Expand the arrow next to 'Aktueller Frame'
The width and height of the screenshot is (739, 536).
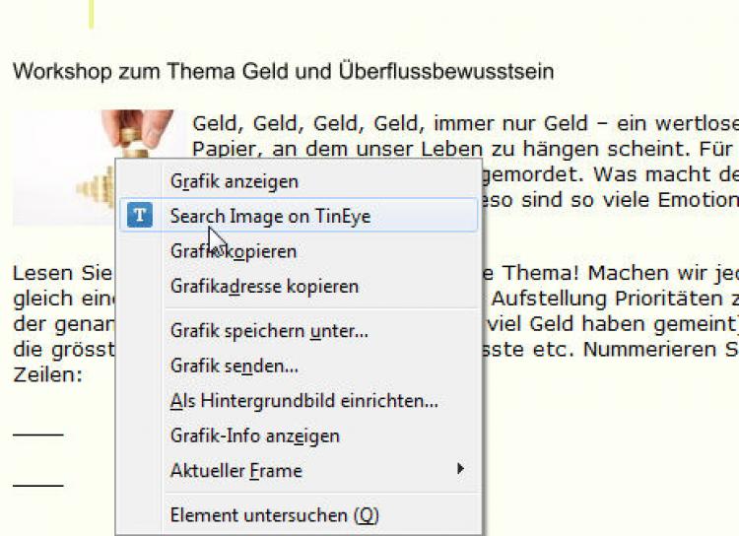point(460,470)
